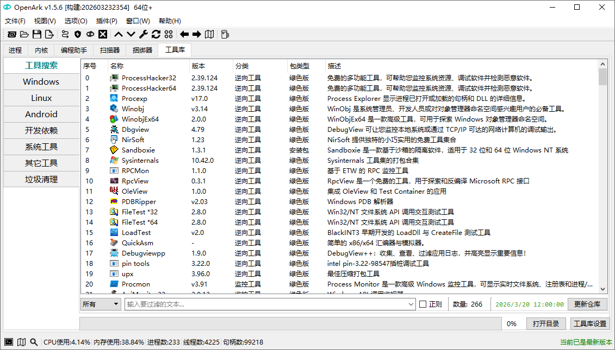Switch to the 内核 tab
Image resolution: width=615 pixels, height=350 pixels.
click(41, 49)
